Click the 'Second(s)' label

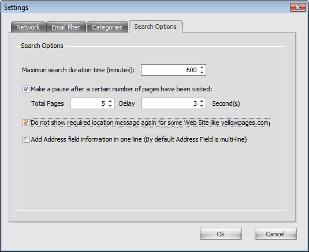[x=226, y=103]
